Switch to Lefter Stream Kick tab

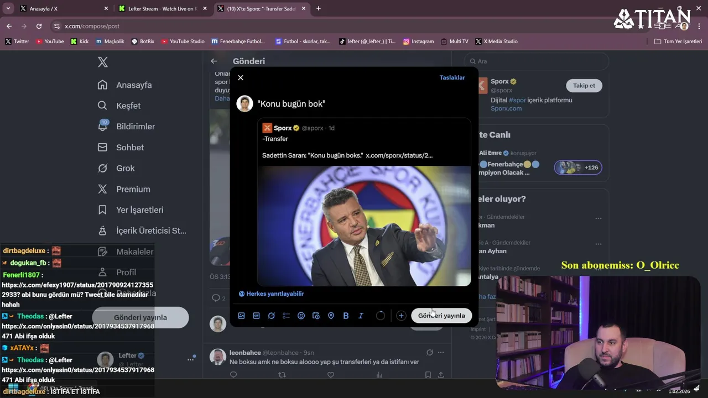pyautogui.click(x=163, y=9)
